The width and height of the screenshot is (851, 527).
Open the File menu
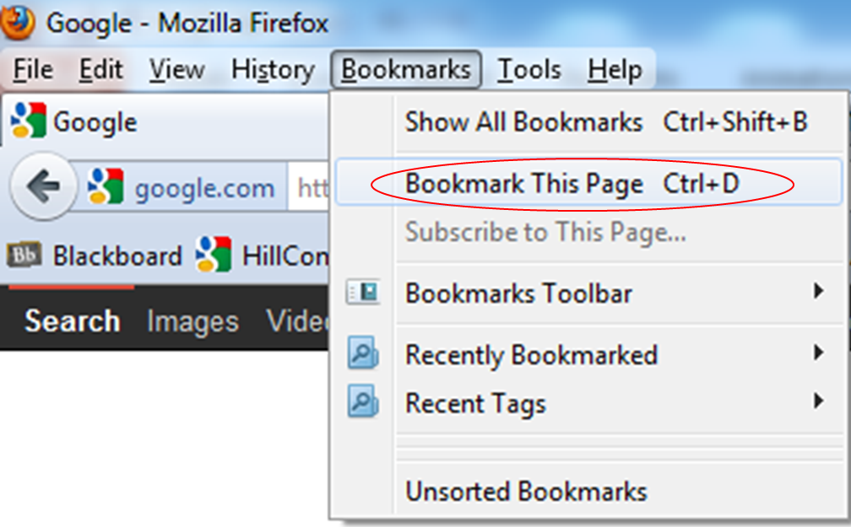33,69
